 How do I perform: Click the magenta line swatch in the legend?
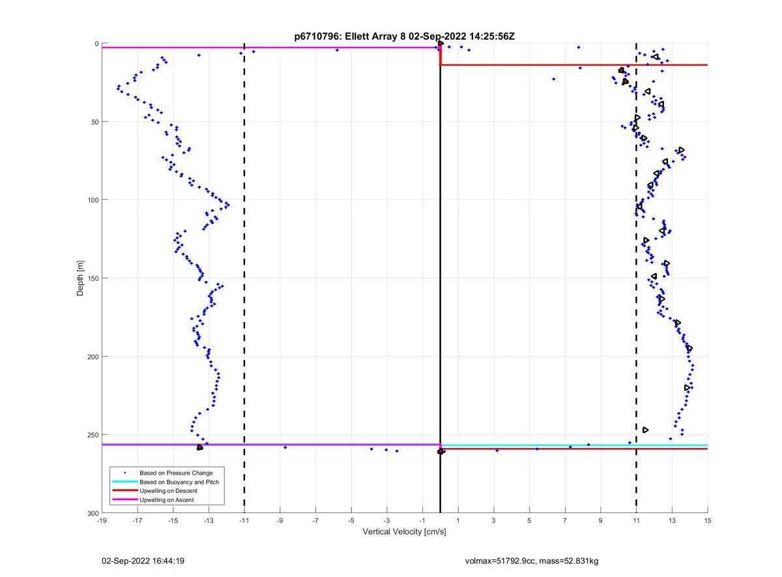point(124,500)
